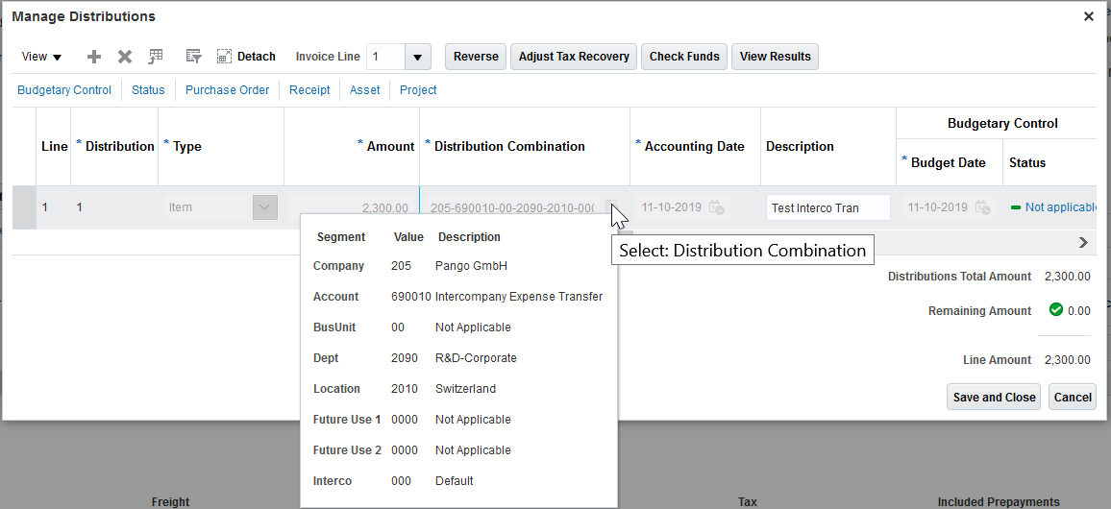The width and height of the screenshot is (1111, 509).
Task: Click the Reverse button
Action: (x=476, y=57)
